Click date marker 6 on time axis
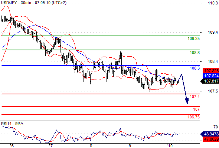 tap(12, 146)
